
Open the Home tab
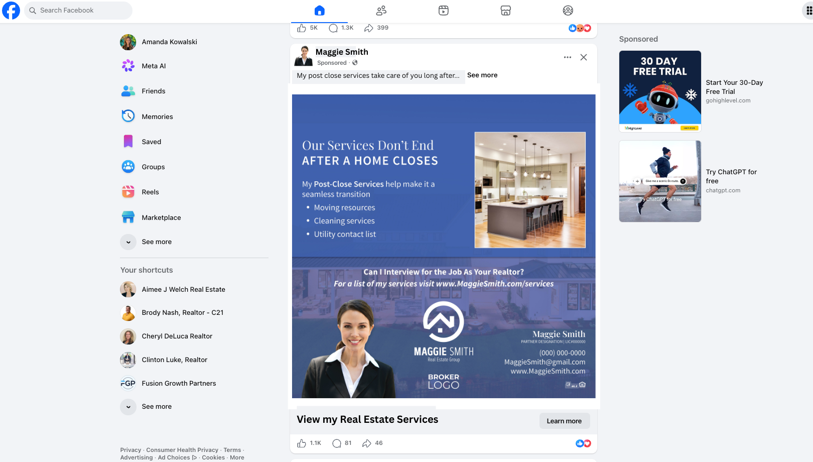pyautogui.click(x=320, y=11)
